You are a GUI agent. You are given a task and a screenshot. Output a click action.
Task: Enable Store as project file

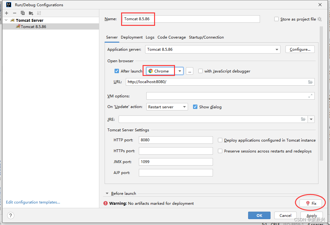click(x=276, y=19)
